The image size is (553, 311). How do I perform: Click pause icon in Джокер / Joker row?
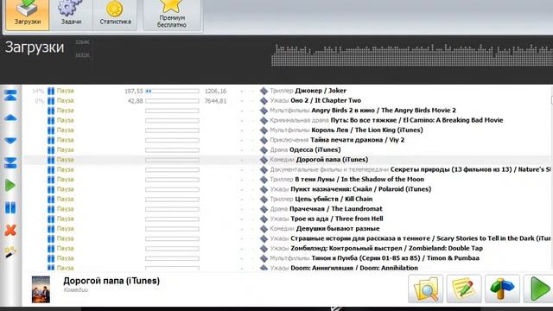click(51, 91)
